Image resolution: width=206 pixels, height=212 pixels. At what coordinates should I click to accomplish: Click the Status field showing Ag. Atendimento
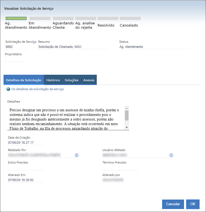point(131,47)
